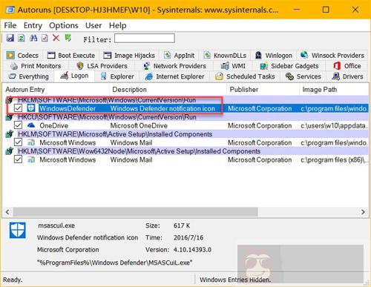Switch to the Services tab
The image size is (371, 287).
point(303,76)
